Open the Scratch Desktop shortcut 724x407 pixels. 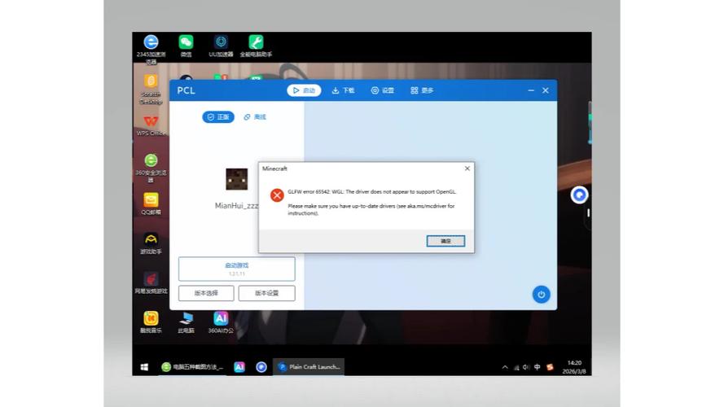click(151, 90)
